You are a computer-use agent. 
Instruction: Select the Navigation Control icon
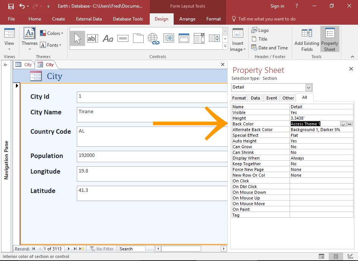(184, 38)
